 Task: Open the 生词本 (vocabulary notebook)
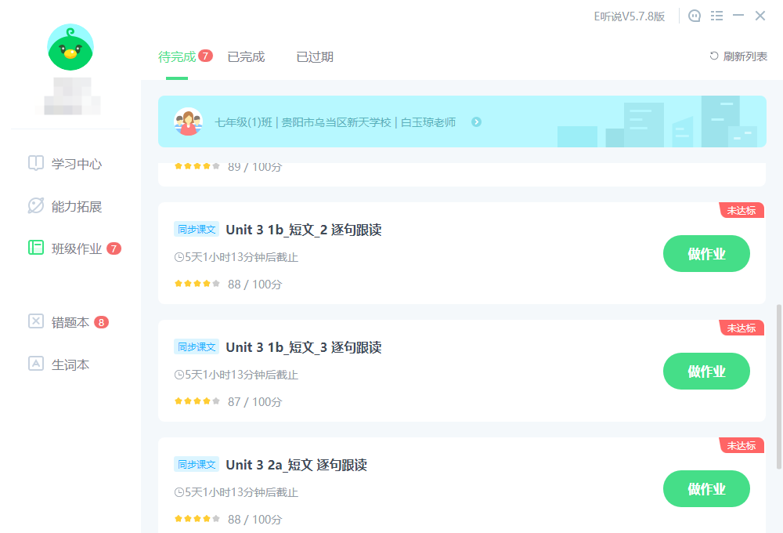point(59,364)
